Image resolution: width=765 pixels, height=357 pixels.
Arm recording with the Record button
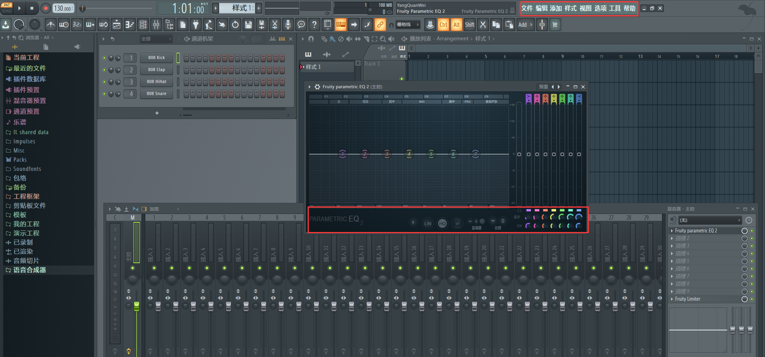[x=46, y=8]
